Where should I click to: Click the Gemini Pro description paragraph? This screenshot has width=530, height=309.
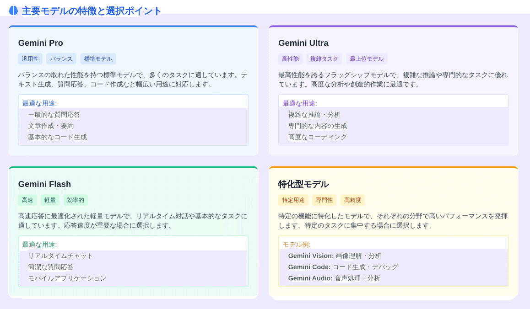[x=133, y=80]
